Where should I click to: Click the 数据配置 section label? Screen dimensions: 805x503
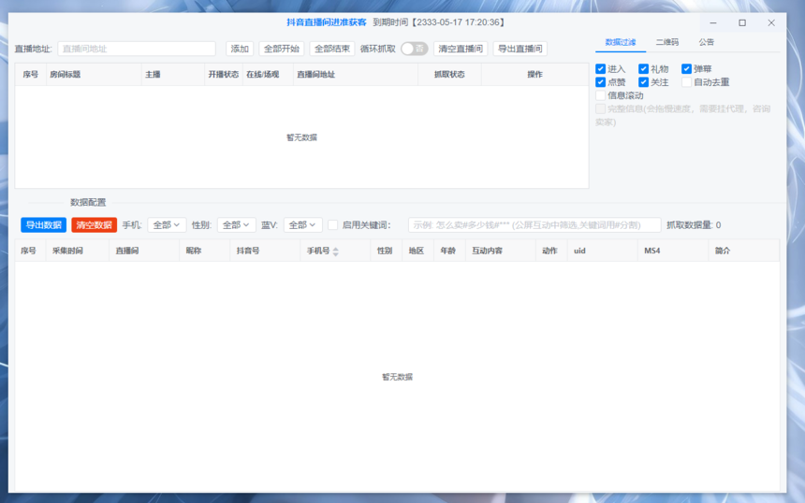[x=88, y=203]
